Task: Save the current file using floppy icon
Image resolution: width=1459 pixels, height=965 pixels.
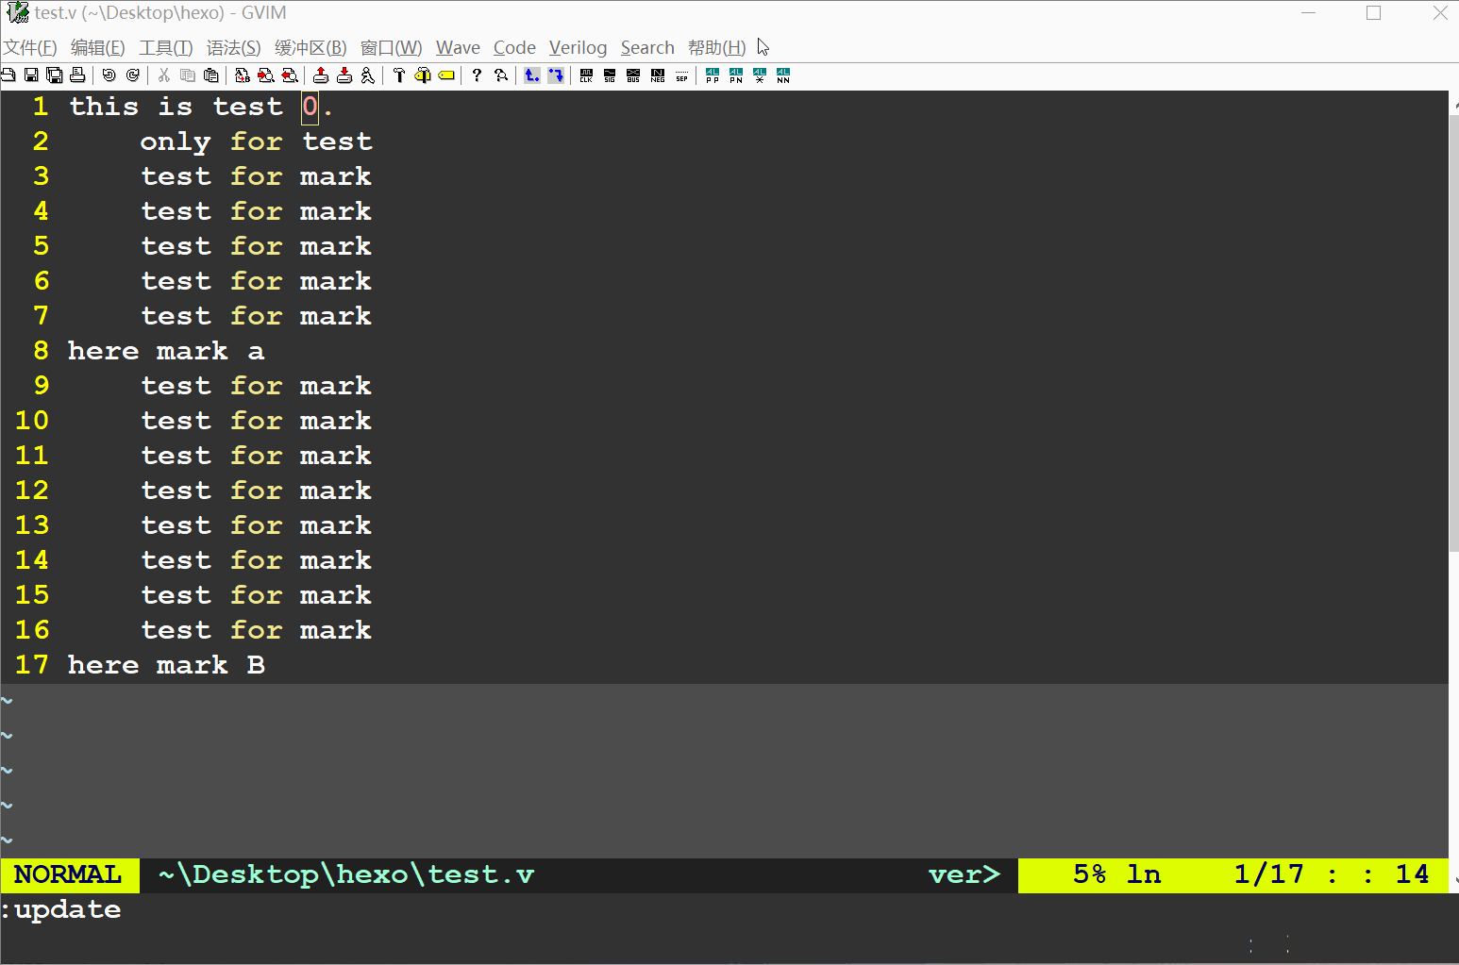Action: [31, 75]
